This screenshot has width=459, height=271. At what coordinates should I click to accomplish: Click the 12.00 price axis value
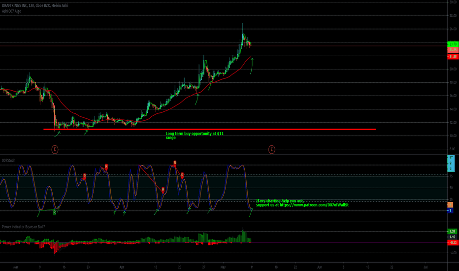pos(453,123)
